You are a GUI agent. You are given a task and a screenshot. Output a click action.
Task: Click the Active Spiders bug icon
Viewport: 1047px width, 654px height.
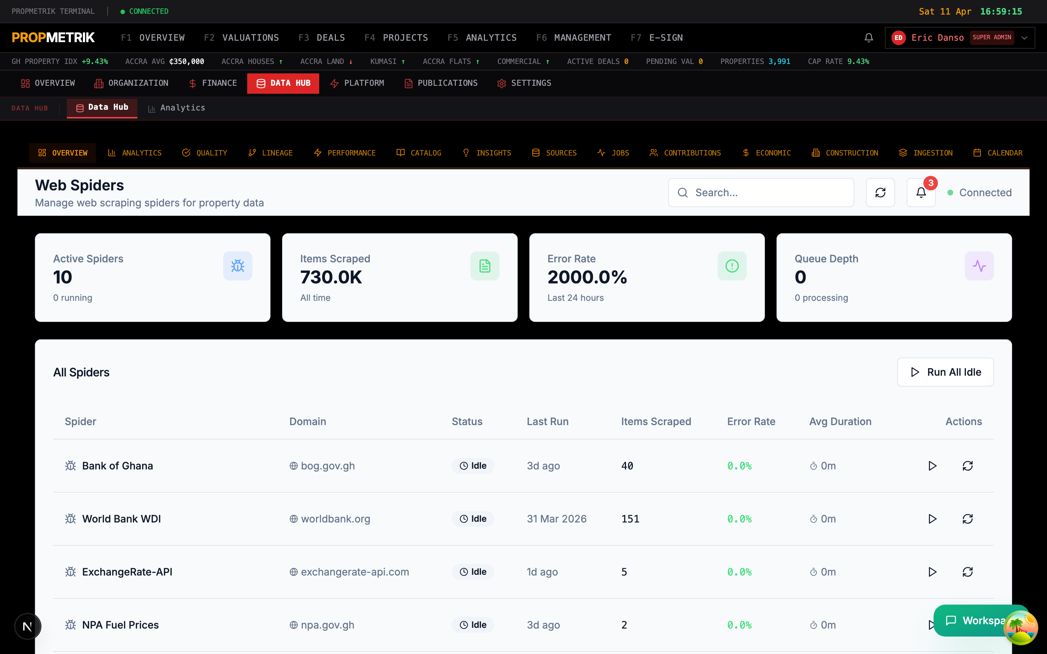237,266
